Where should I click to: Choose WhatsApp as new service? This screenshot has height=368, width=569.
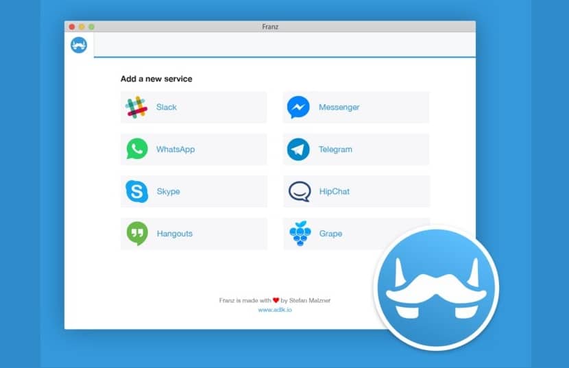coord(193,149)
